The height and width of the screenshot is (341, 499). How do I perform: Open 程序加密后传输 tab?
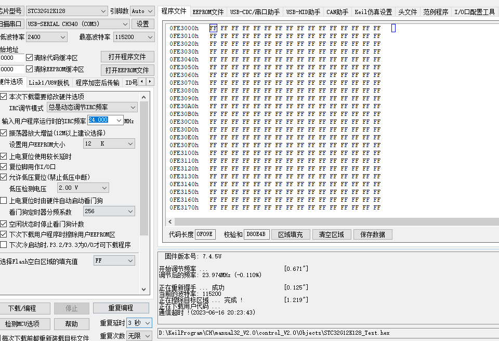pyautogui.click(x=97, y=83)
